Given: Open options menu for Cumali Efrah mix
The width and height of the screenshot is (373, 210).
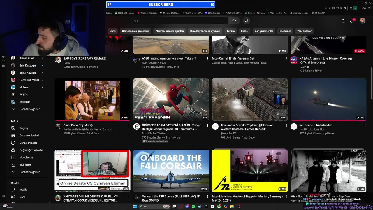Looking at the screenshot, I should coord(286,59).
